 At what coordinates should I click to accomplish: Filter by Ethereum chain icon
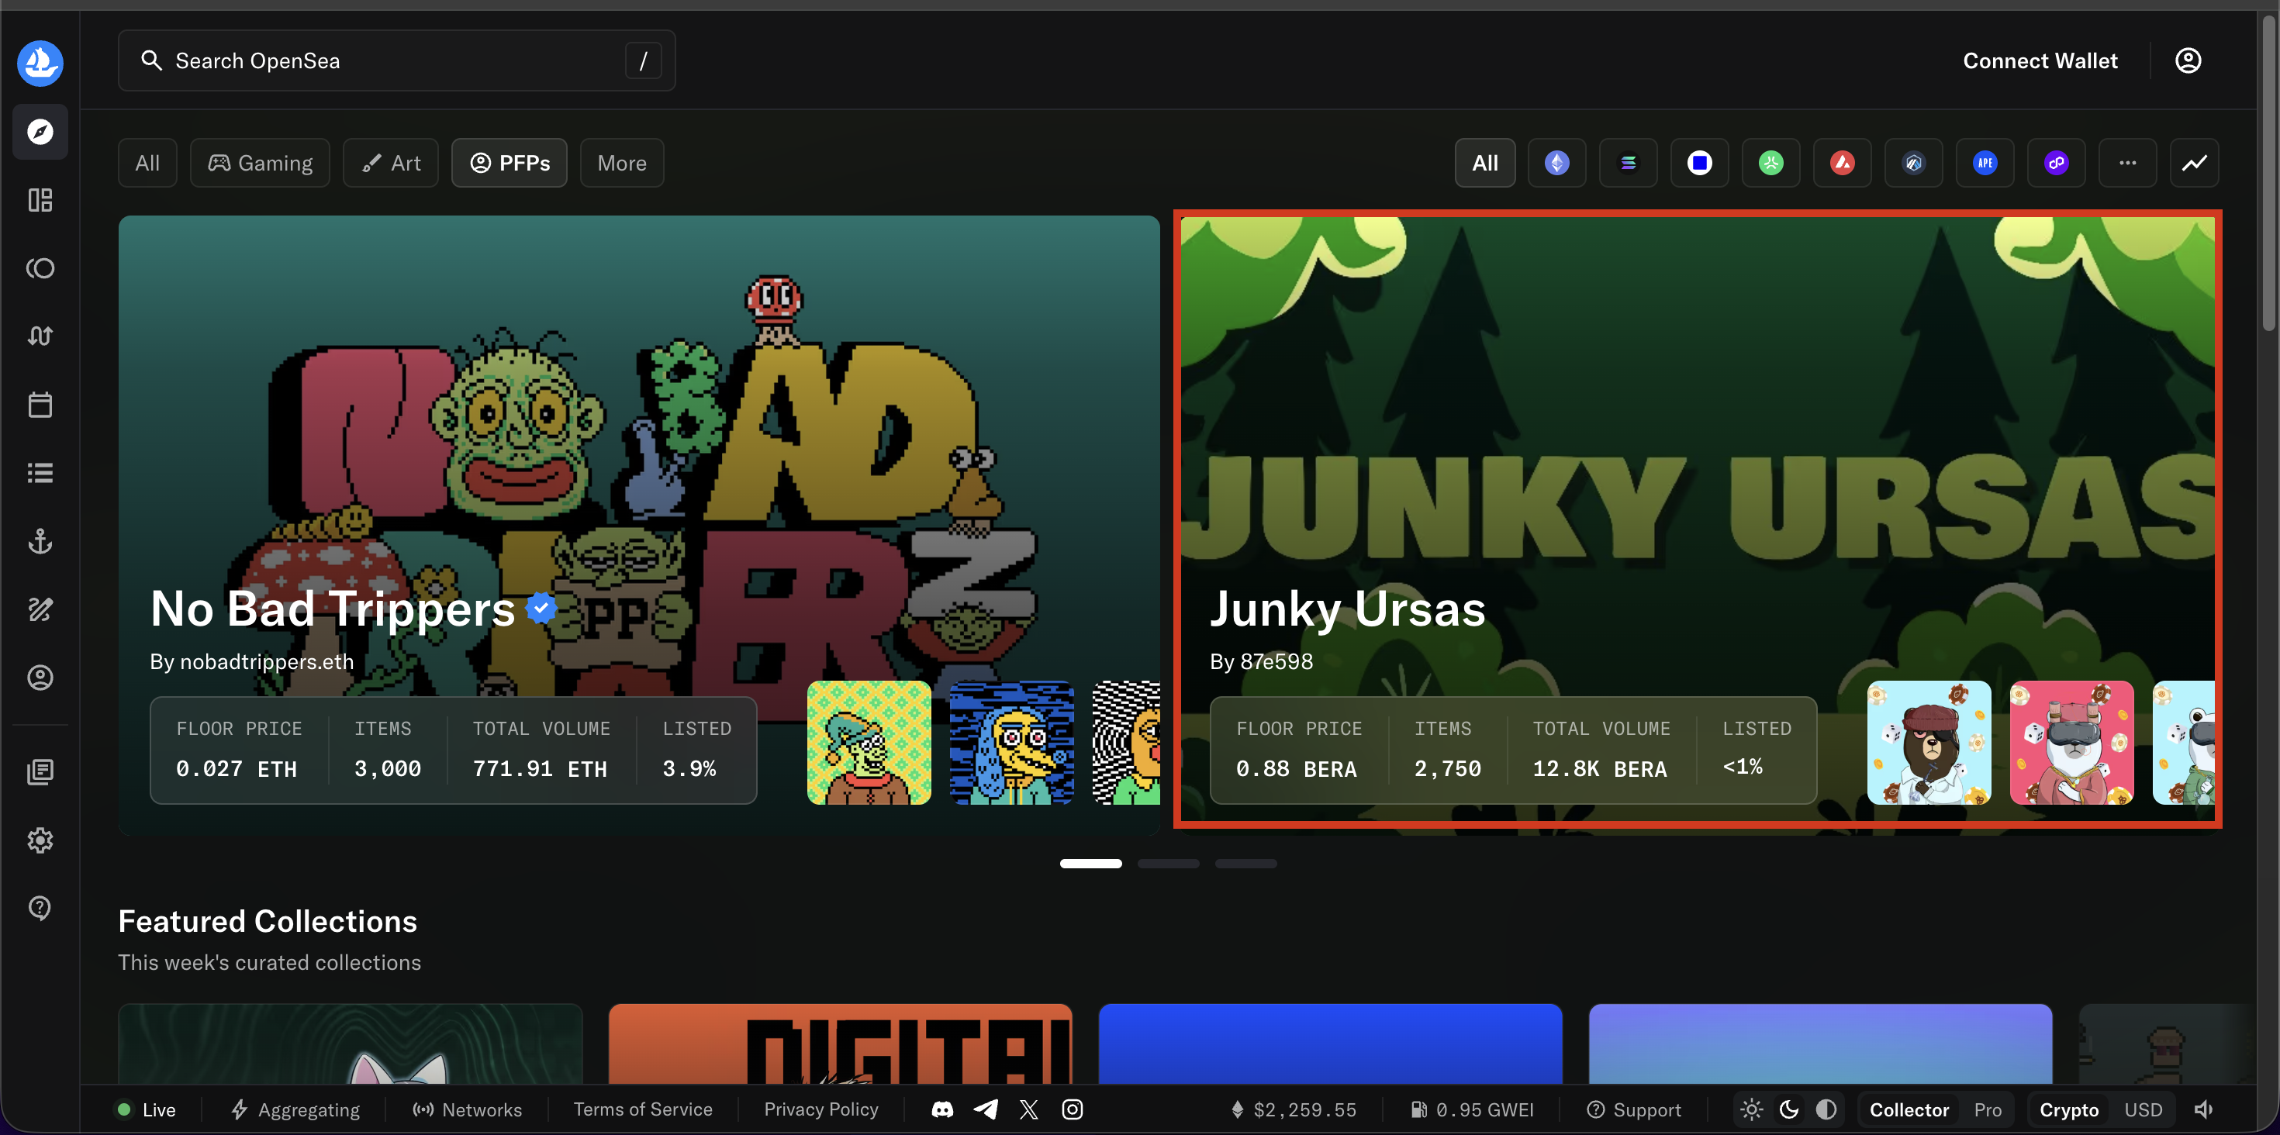(1557, 163)
